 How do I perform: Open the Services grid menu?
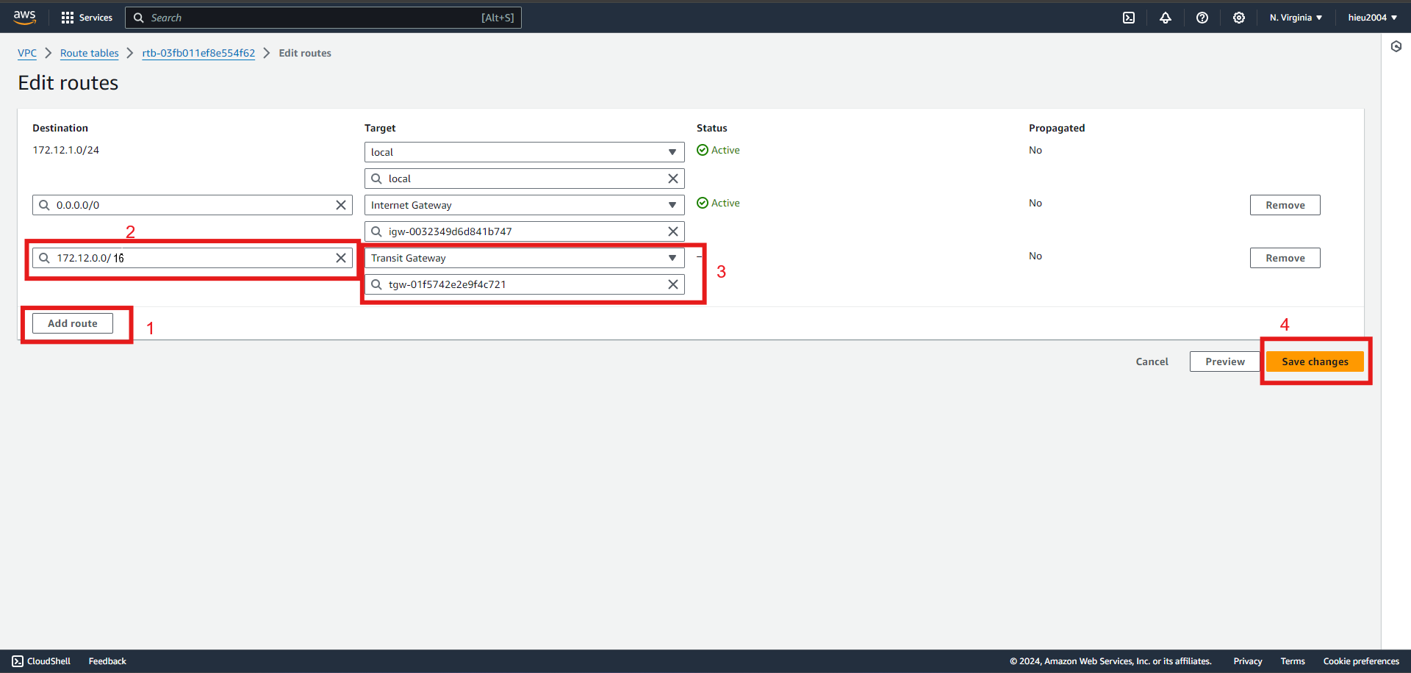(87, 18)
